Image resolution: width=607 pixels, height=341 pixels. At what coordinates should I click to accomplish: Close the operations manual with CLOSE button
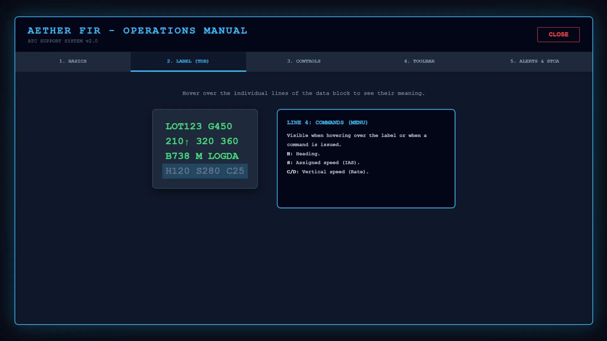(x=558, y=34)
